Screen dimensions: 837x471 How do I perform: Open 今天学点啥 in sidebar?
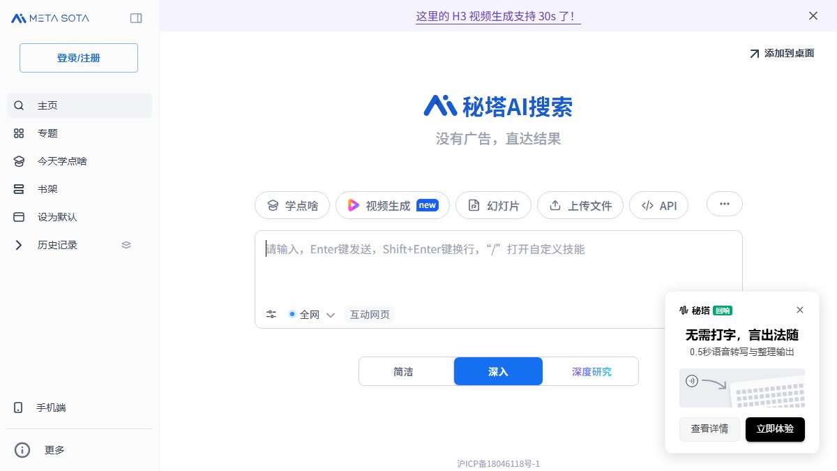80,161
